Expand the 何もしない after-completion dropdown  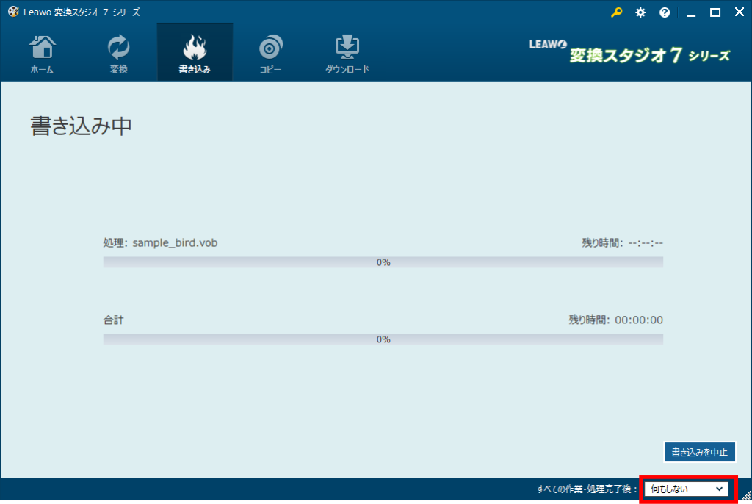pos(687,489)
